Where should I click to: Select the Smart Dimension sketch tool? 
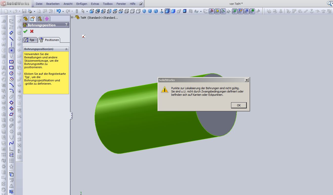pos(11,33)
